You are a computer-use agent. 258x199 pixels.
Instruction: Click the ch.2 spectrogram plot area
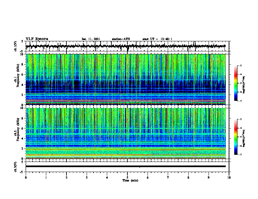point(126,133)
